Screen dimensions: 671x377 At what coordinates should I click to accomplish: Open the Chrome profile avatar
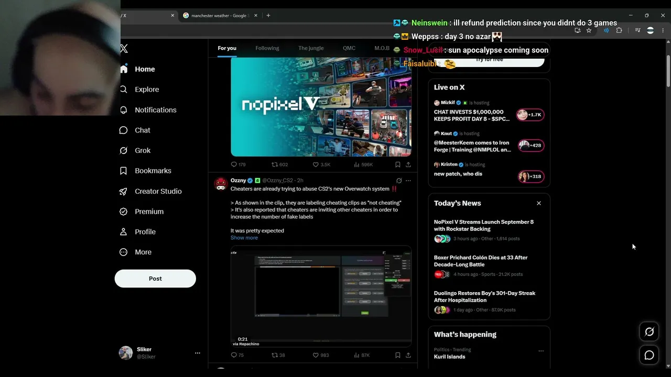point(650,30)
